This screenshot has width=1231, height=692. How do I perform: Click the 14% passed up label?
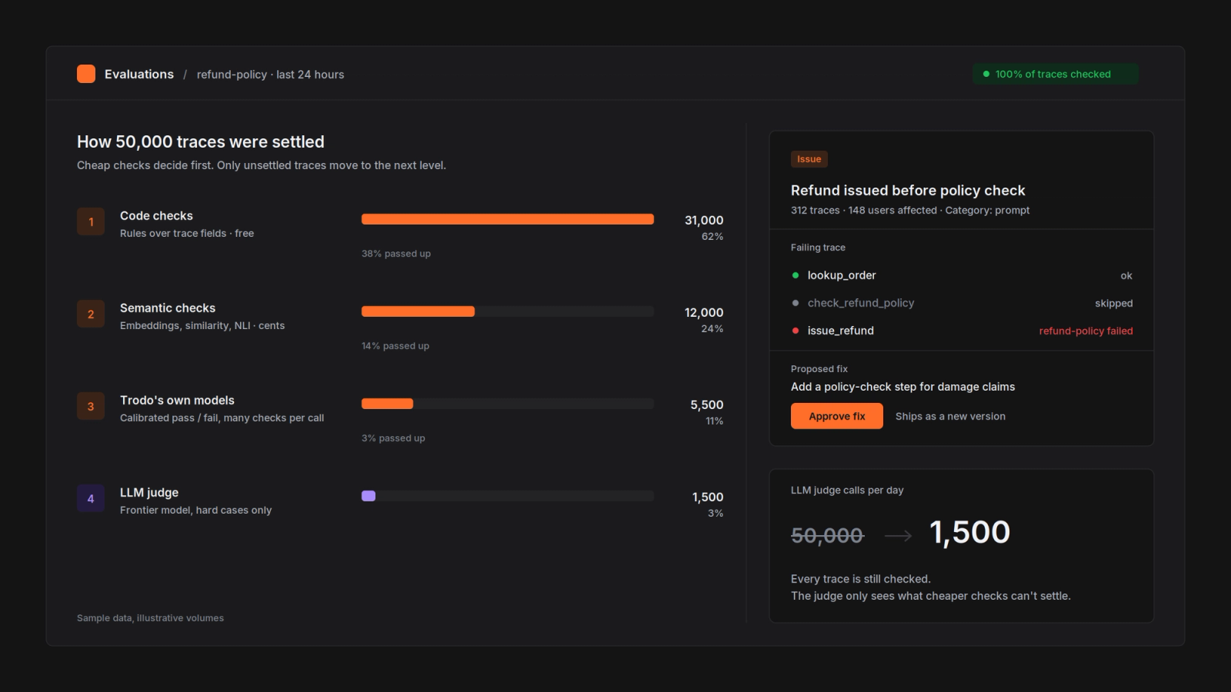point(395,346)
